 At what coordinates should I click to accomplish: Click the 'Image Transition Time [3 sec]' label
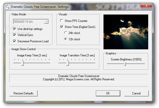(77, 55)
